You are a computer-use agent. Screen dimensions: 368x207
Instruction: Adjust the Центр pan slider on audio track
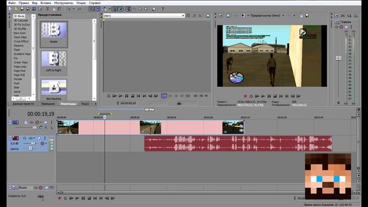pyautogui.click(x=30, y=148)
